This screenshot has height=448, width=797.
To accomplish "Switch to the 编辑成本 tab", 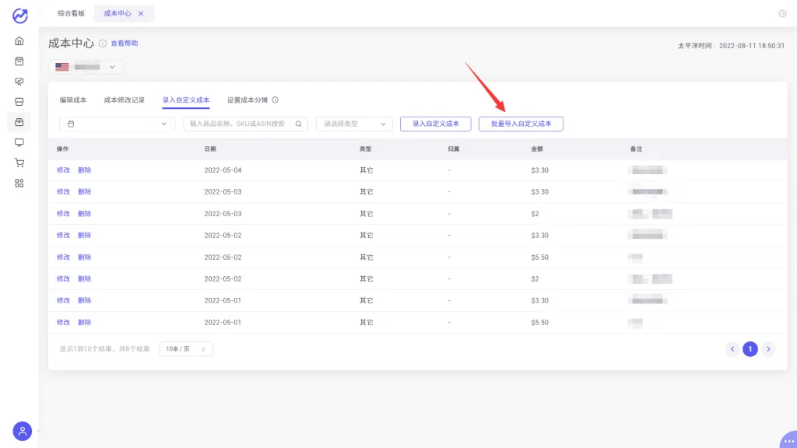I will (x=73, y=100).
